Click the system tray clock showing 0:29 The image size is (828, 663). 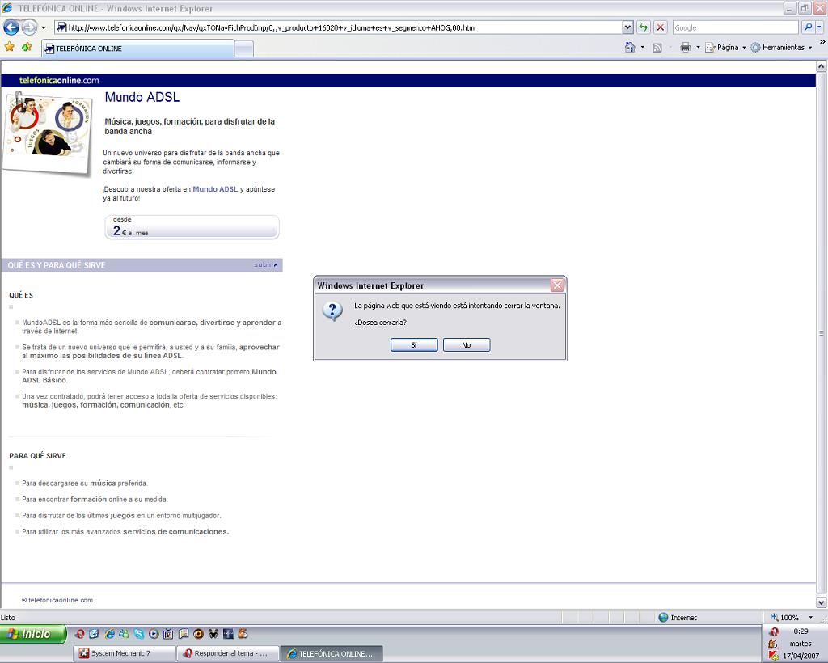click(801, 631)
